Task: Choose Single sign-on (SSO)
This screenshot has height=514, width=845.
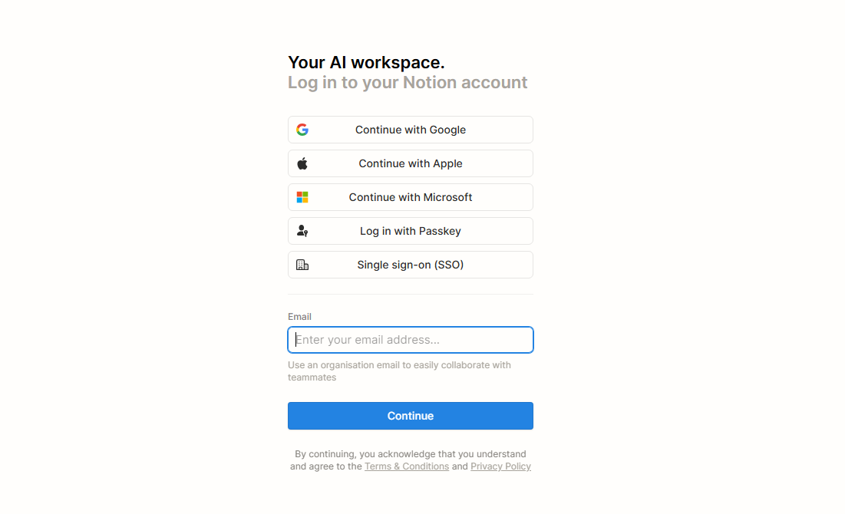Action: [411, 265]
